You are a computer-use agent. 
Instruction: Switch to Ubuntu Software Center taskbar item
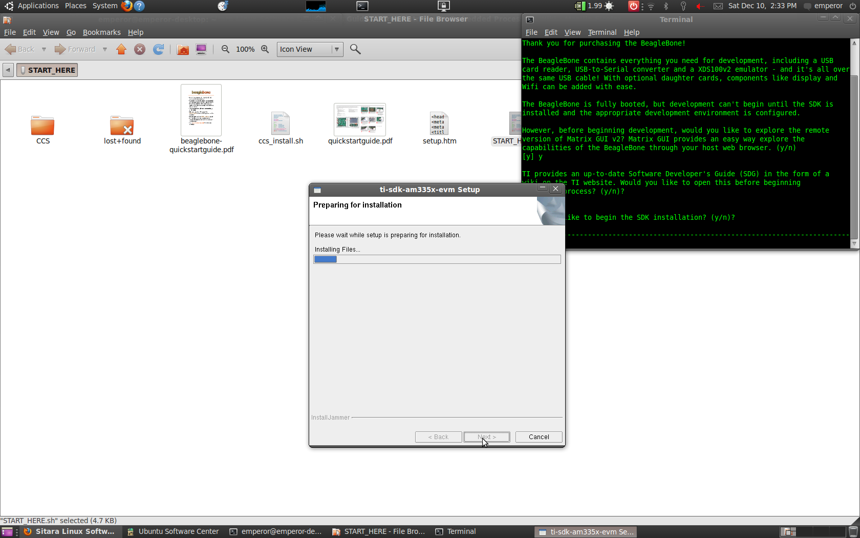(173, 532)
